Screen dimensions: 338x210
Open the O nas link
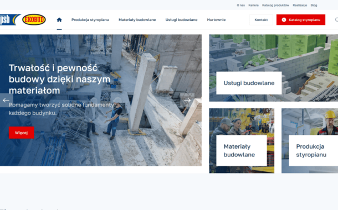point(241,5)
